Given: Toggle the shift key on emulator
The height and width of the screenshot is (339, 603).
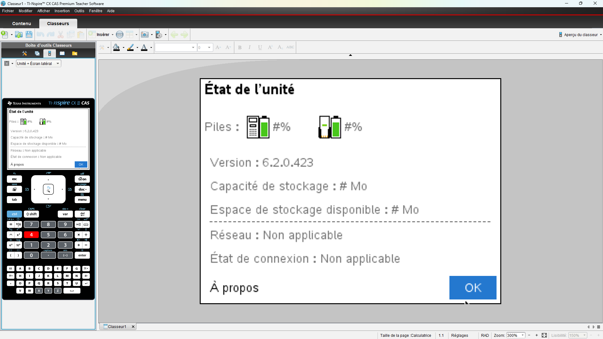Looking at the screenshot, I should [x=31, y=214].
